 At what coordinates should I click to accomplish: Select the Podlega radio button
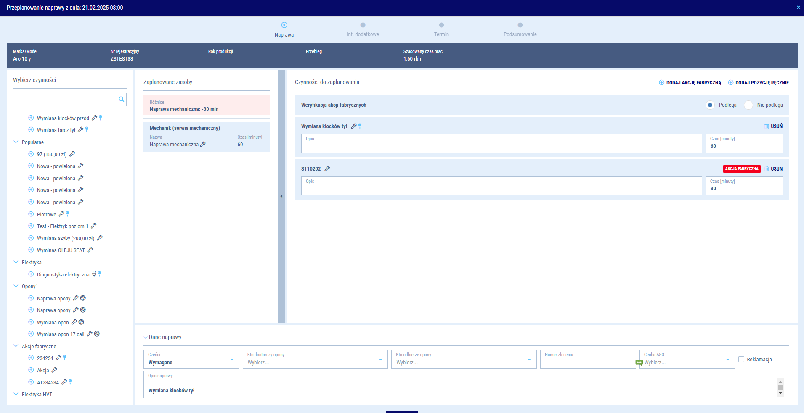click(x=710, y=105)
